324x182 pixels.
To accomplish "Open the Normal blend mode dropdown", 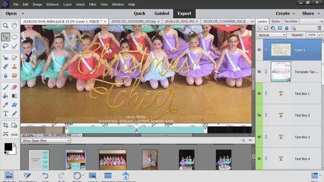I will click(x=271, y=35).
